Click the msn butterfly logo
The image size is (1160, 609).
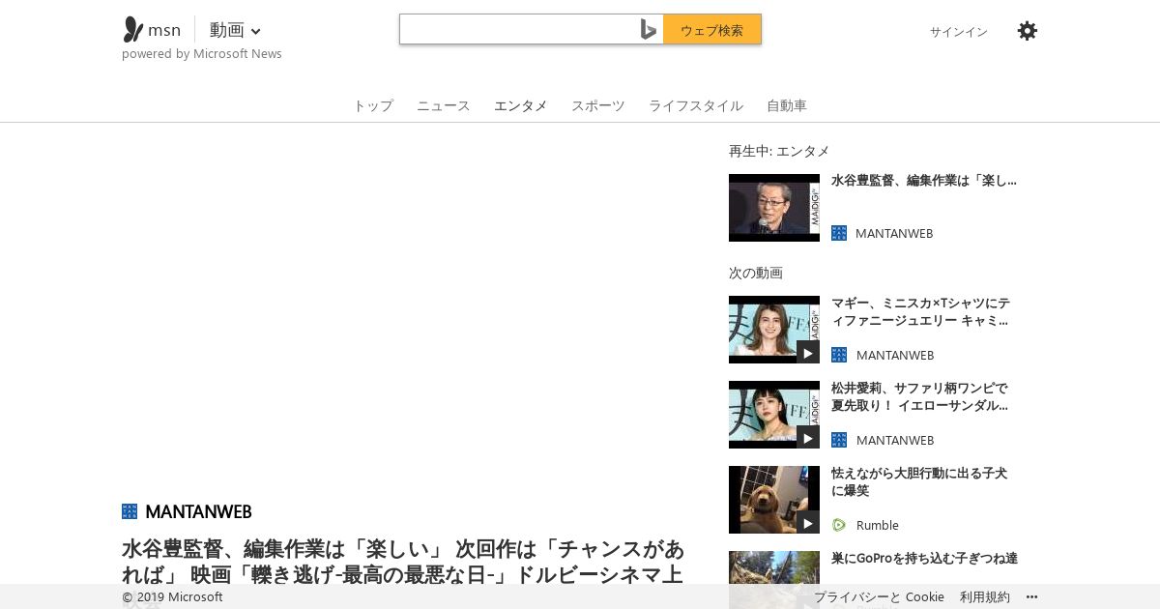point(132,30)
